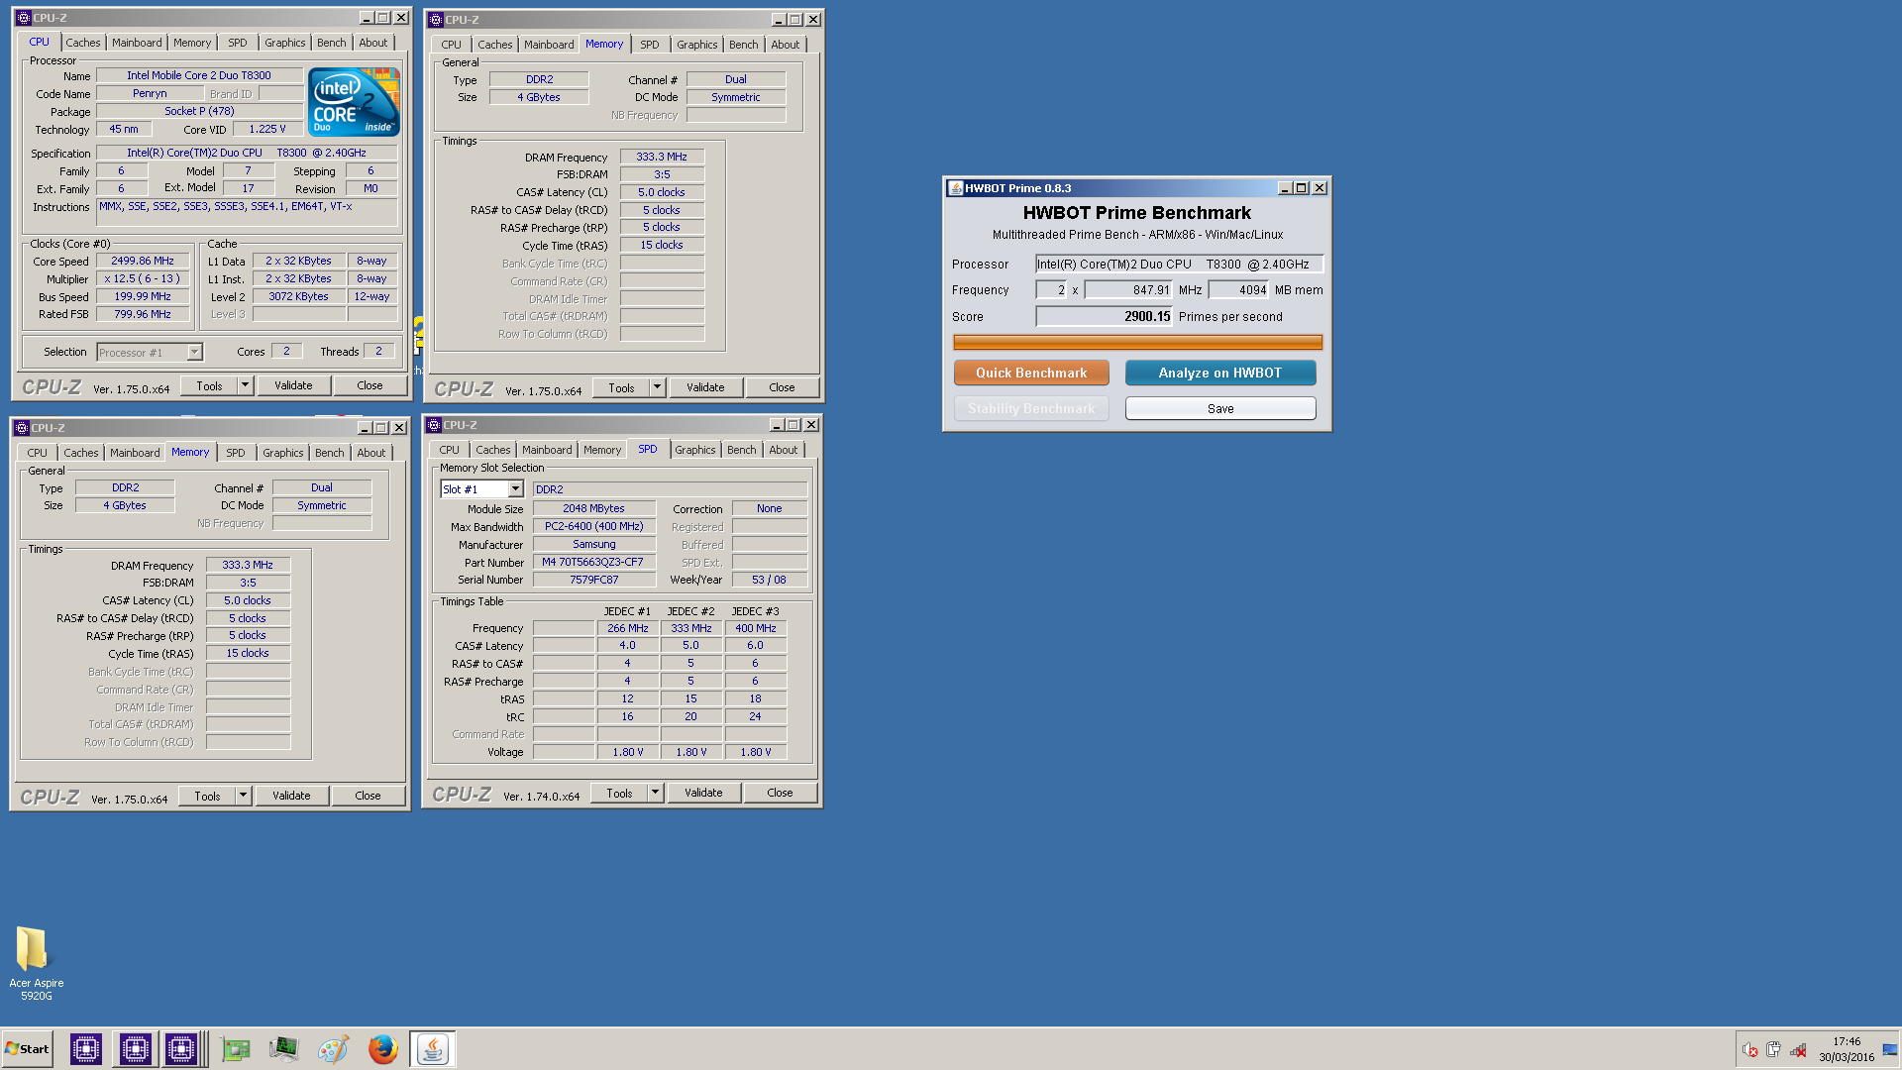Open CPU tab in the SPD window
Screen dimensions: 1902x1070
click(x=449, y=450)
